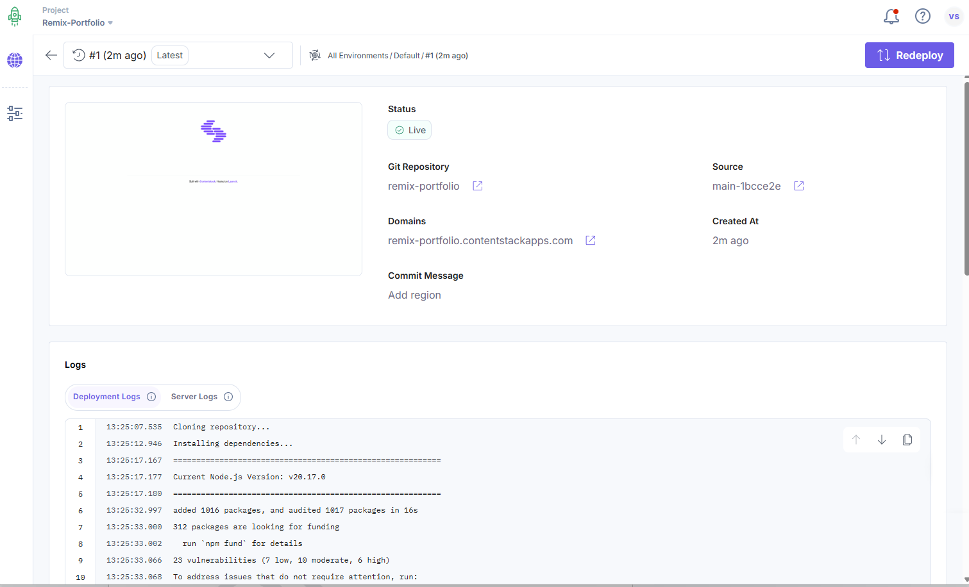Expand the Remix-Portfolio project dropdown
This screenshot has width=969, height=587.
78,22
